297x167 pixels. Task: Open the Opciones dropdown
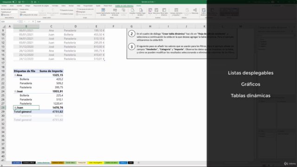6,15
